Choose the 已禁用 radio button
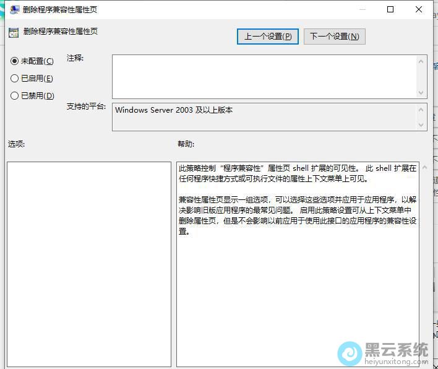This screenshot has height=369, width=438. click(x=15, y=96)
